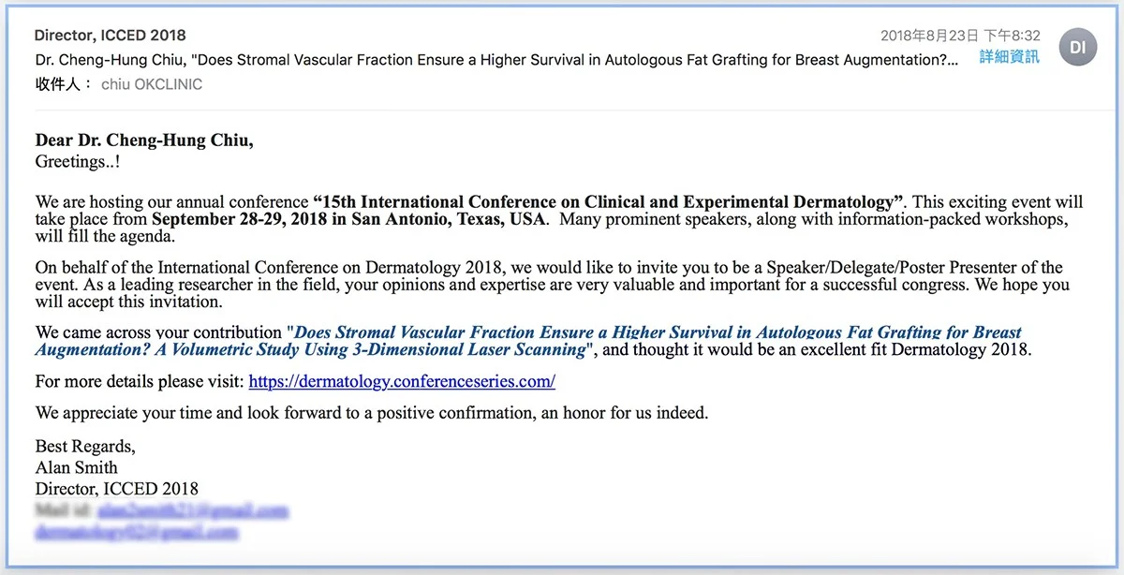Open the dermatology.conferenceseries.com link

pyautogui.click(x=402, y=381)
